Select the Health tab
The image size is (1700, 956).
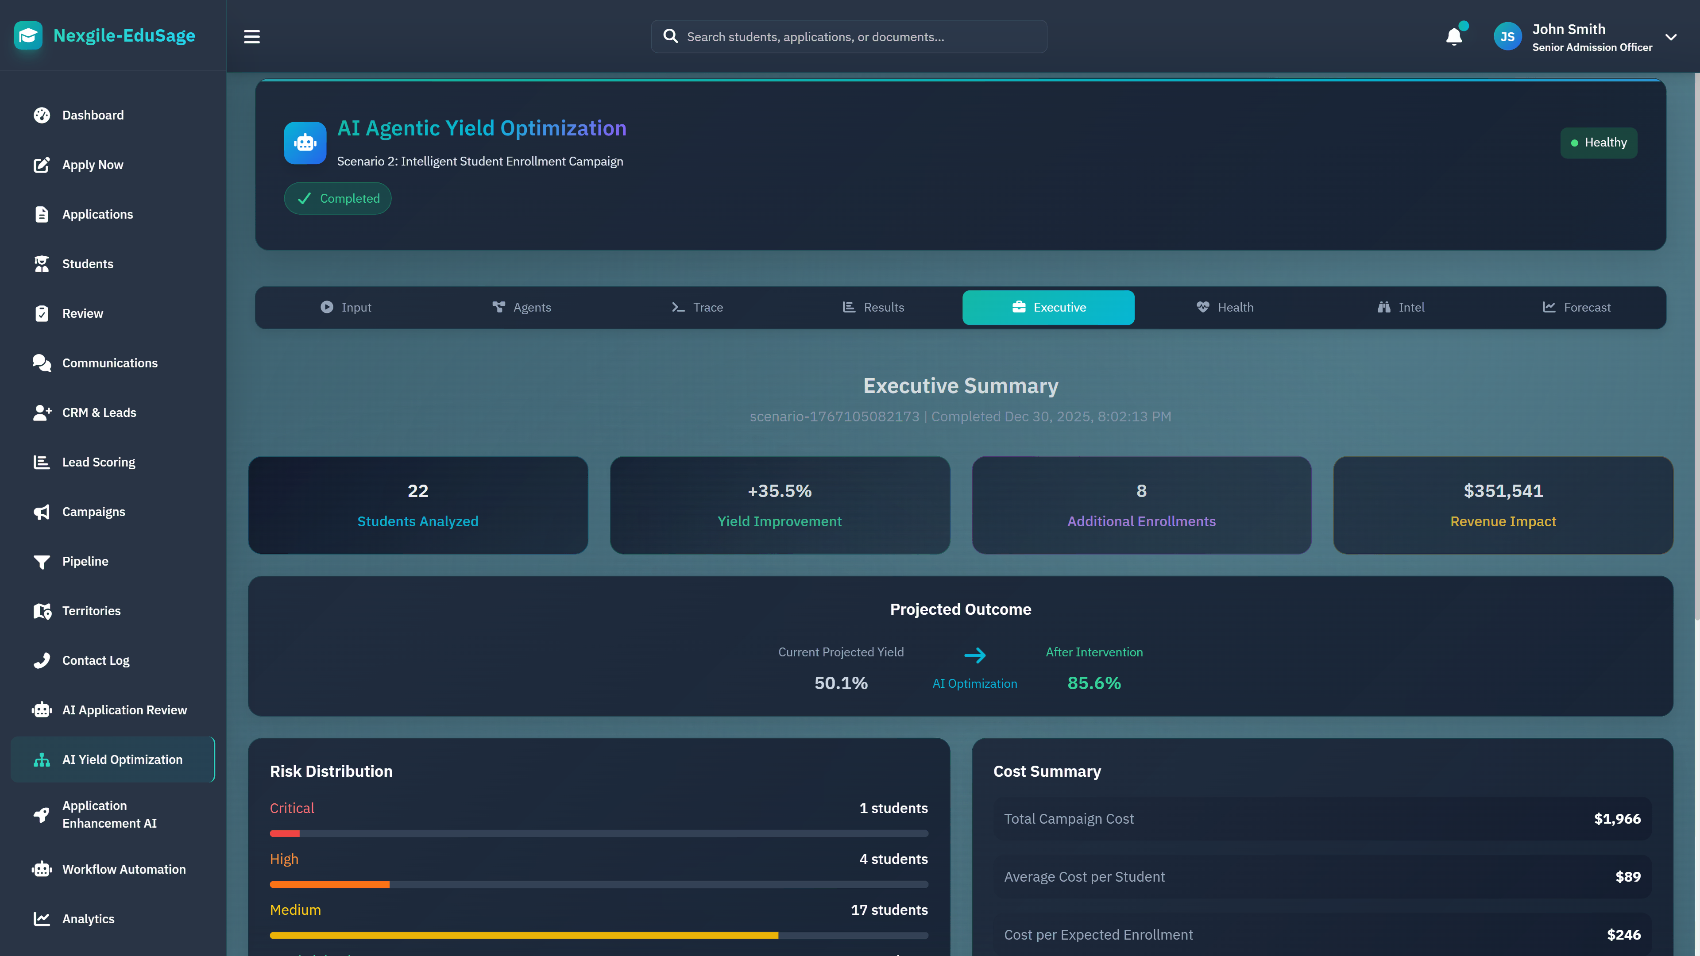(1224, 308)
